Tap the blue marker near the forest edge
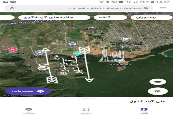Image resolution: width=173 pixels, height=115 pixels. pyautogui.click(x=120, y=61)
